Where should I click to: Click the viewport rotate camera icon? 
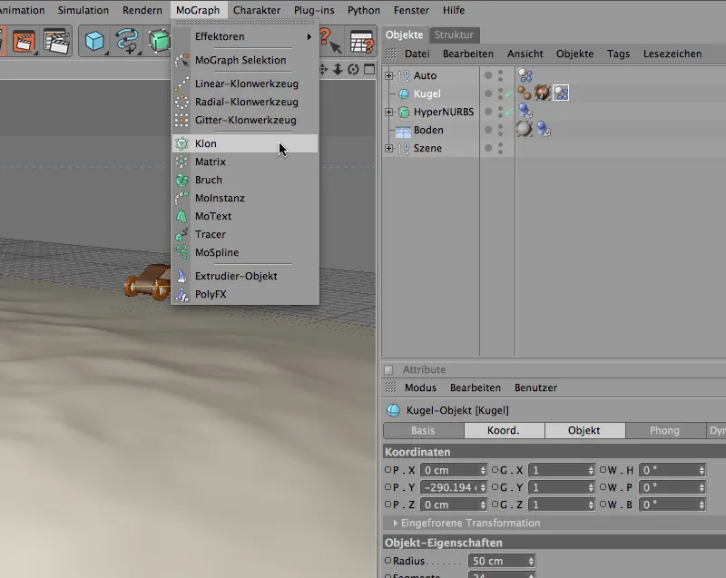[353, 70]
